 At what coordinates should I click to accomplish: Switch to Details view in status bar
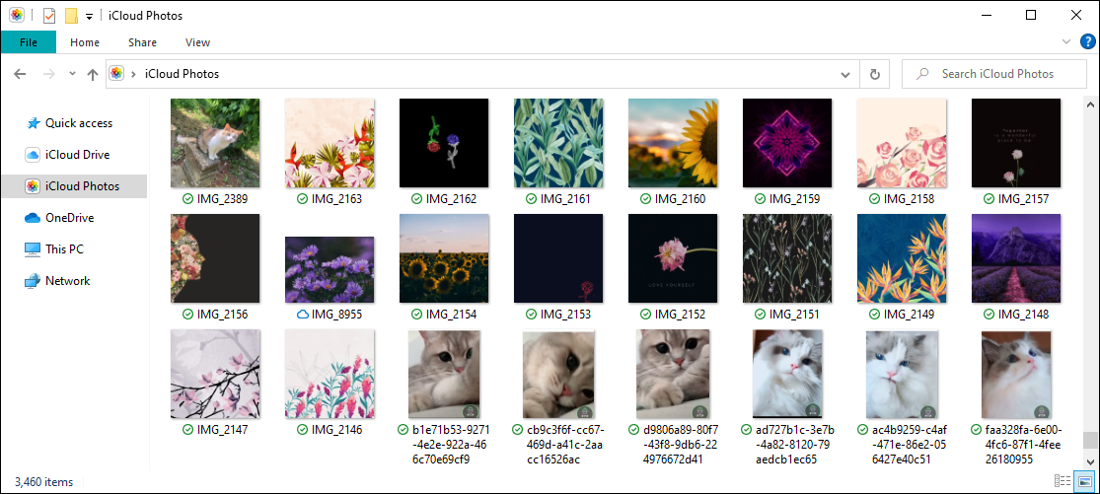1063,481
